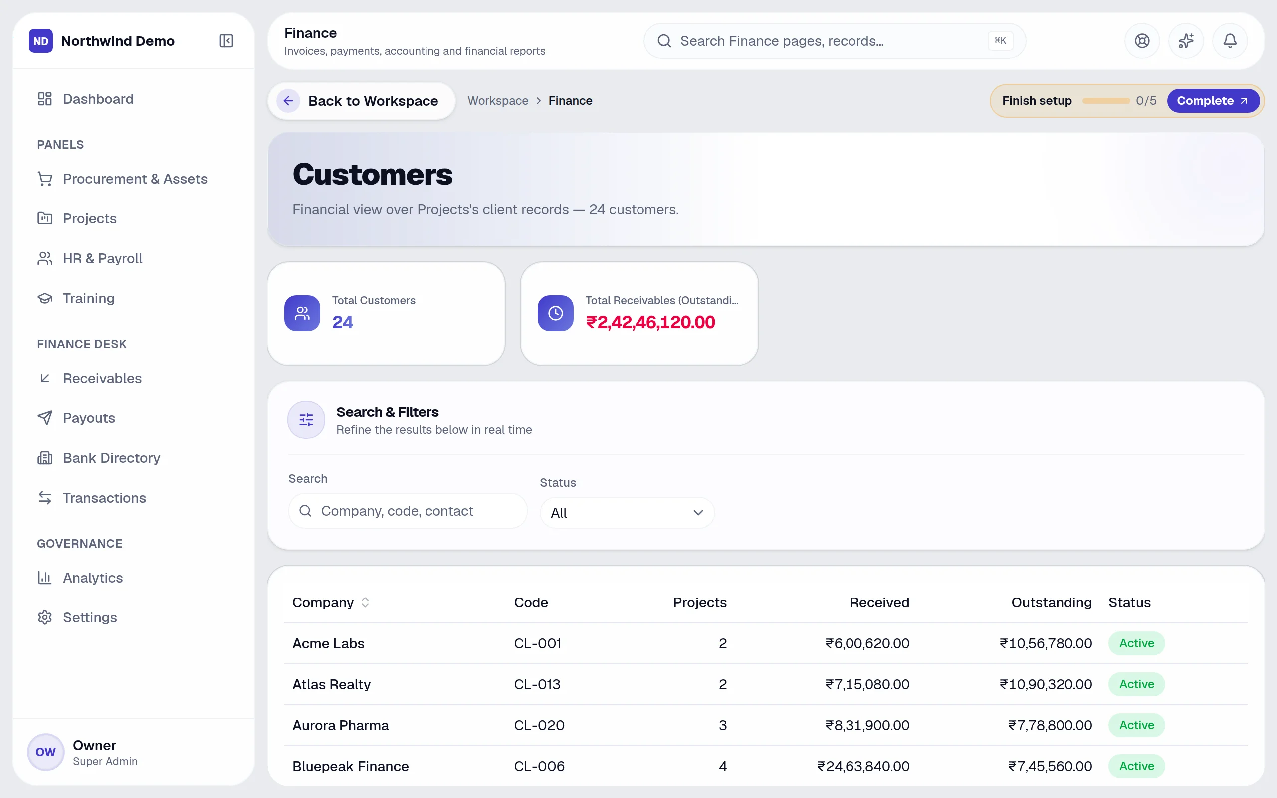Click the back arrow icon

288,101
